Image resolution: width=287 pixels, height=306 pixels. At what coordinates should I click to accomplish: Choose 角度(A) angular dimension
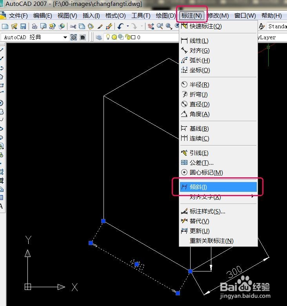coord(218,114)
